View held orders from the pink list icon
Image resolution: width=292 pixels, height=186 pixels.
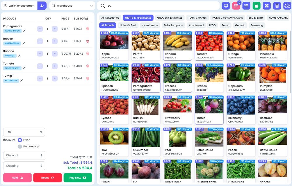coord(236,6)
